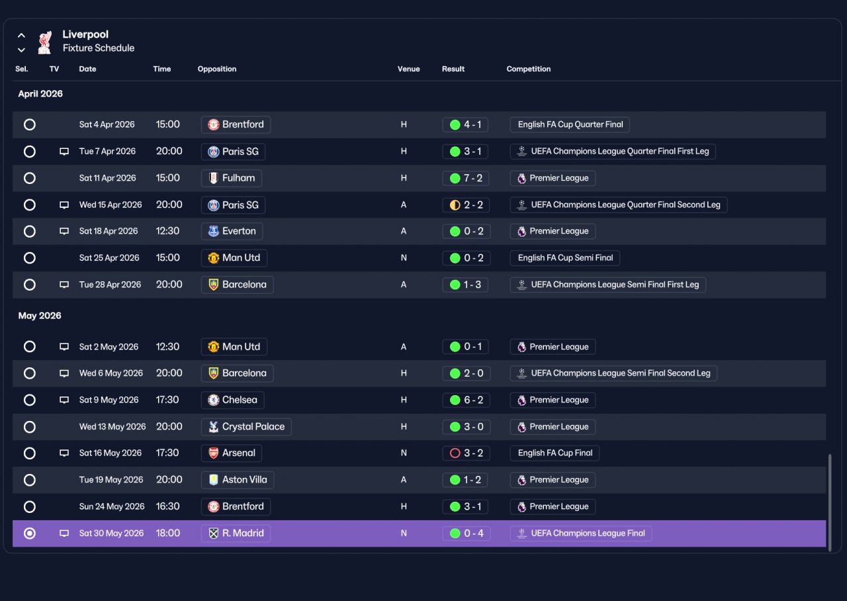Sort by the Competition column header
The height and width of the screenshot is (601, 847).
(x=529, y=69)
